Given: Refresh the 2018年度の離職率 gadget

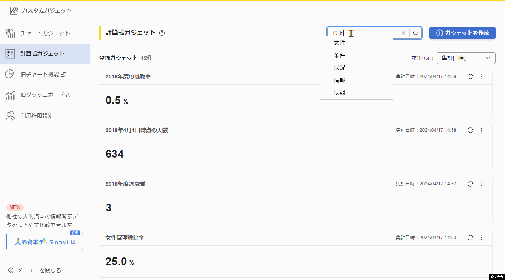Looking at the screenshot, I should tap(470, 76).
